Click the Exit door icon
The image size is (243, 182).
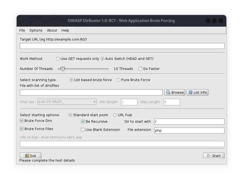(27, 156)
